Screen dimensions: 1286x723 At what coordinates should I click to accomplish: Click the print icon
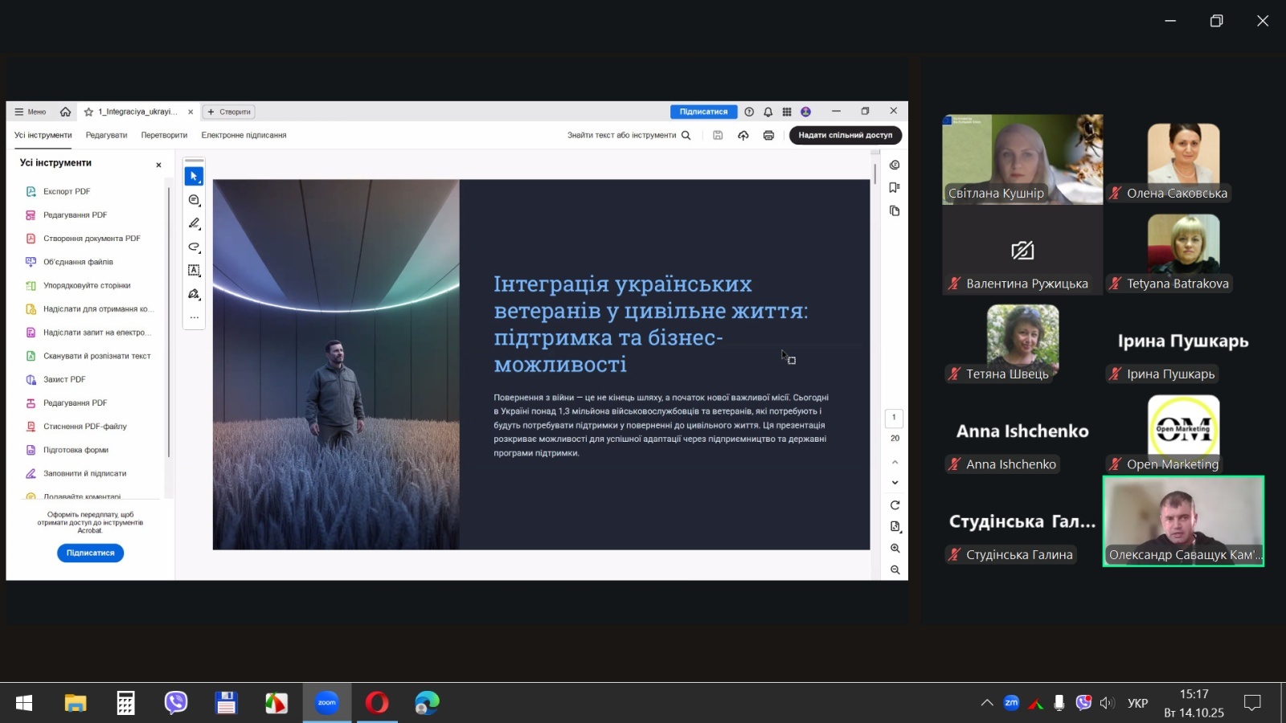pyautogui.click(x=768, y=135)
